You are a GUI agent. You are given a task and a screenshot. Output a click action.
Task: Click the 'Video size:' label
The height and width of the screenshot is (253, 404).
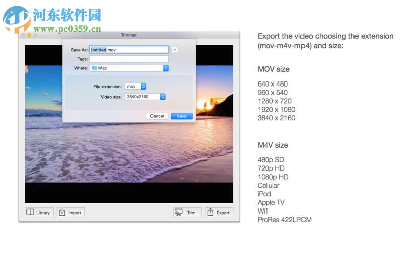(111, 97)
